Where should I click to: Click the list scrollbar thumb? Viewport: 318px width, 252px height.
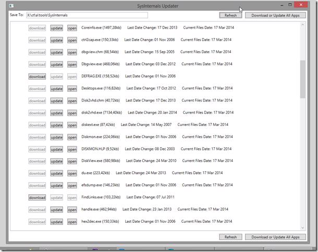[302, 79]
